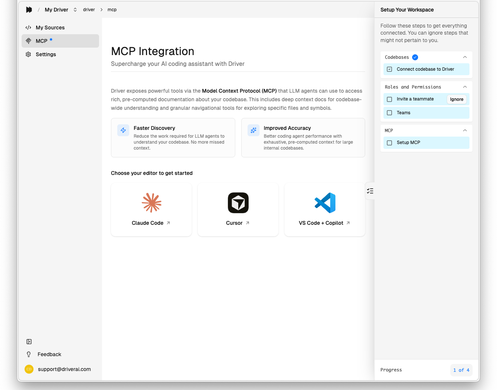Collapse the Codebases section

pos(465,57)
